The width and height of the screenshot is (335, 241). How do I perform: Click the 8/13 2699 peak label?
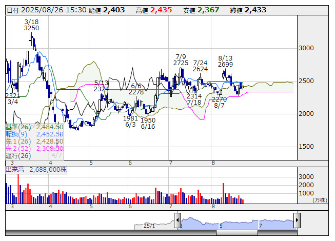225,62
